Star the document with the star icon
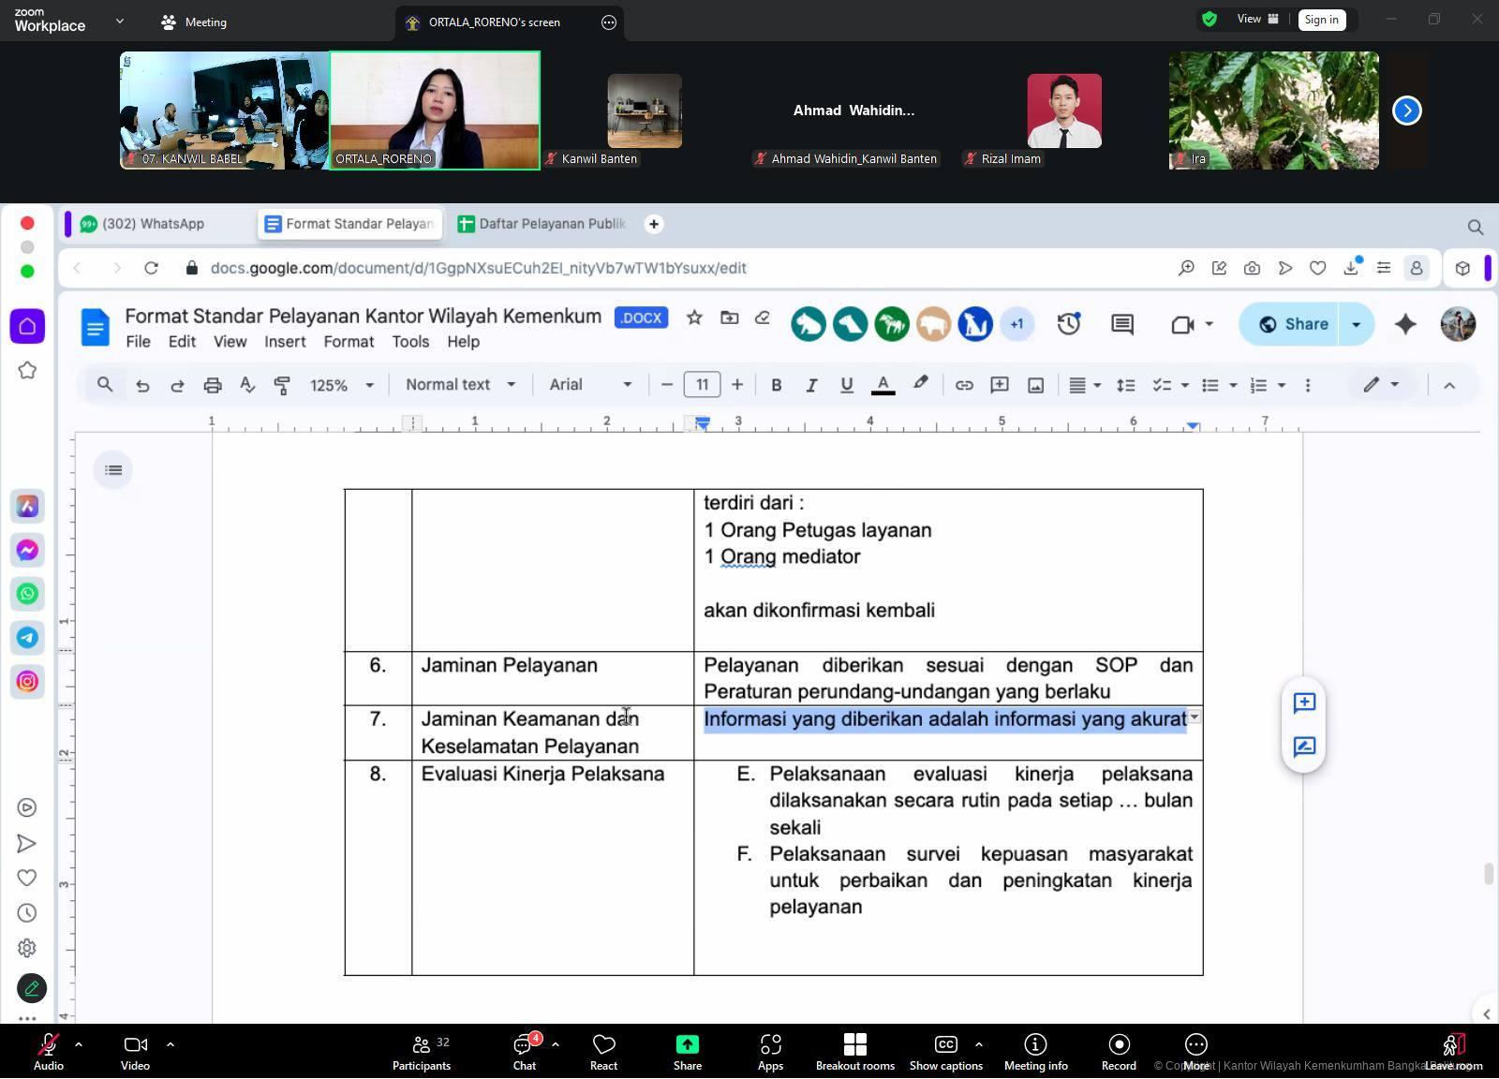 click(x=694, y=318)
